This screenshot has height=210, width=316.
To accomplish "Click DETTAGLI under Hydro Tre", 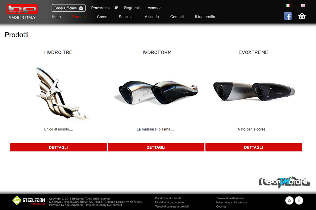I will (58, 147).
